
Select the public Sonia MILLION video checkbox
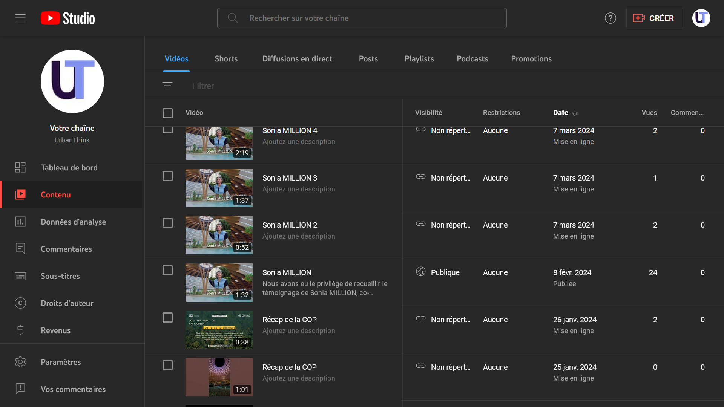click(x=167, y=271)
